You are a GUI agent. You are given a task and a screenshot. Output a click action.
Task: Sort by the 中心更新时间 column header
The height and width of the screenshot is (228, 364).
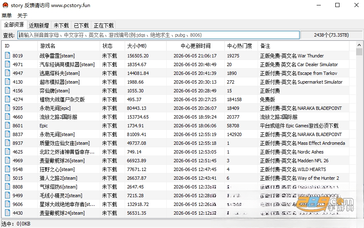pyautogui.click(x=195, y=46)
